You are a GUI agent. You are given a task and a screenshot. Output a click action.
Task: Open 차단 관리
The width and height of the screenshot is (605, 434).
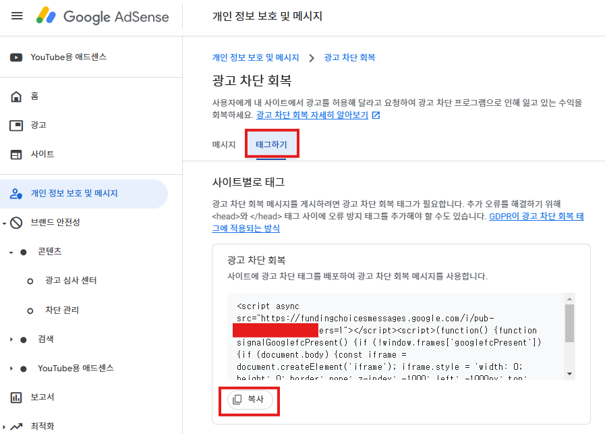pos(62,310)
